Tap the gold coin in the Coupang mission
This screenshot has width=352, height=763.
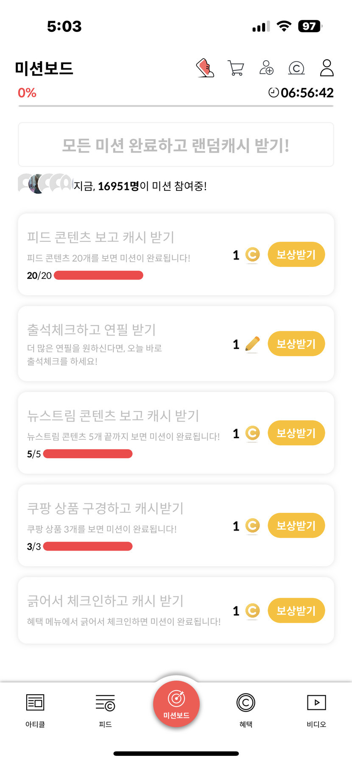pyautogui.click(x=252, y=526)
